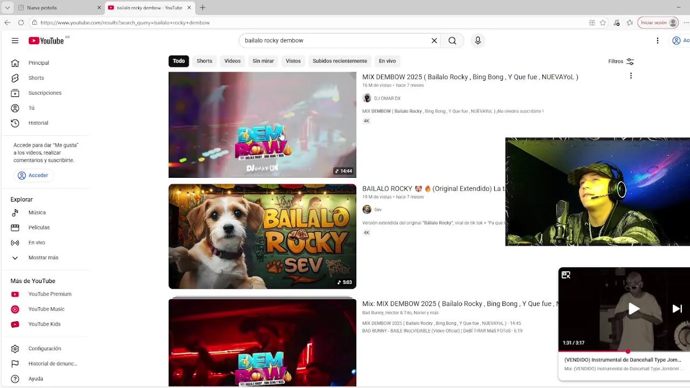This screenshot has height=388, width=690.
Task: Skip to next video in miniplayer
Action: [x=677, y=309]
